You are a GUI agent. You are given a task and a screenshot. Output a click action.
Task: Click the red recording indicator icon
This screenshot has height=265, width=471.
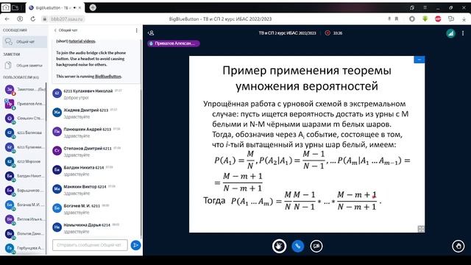coord(327,32)
